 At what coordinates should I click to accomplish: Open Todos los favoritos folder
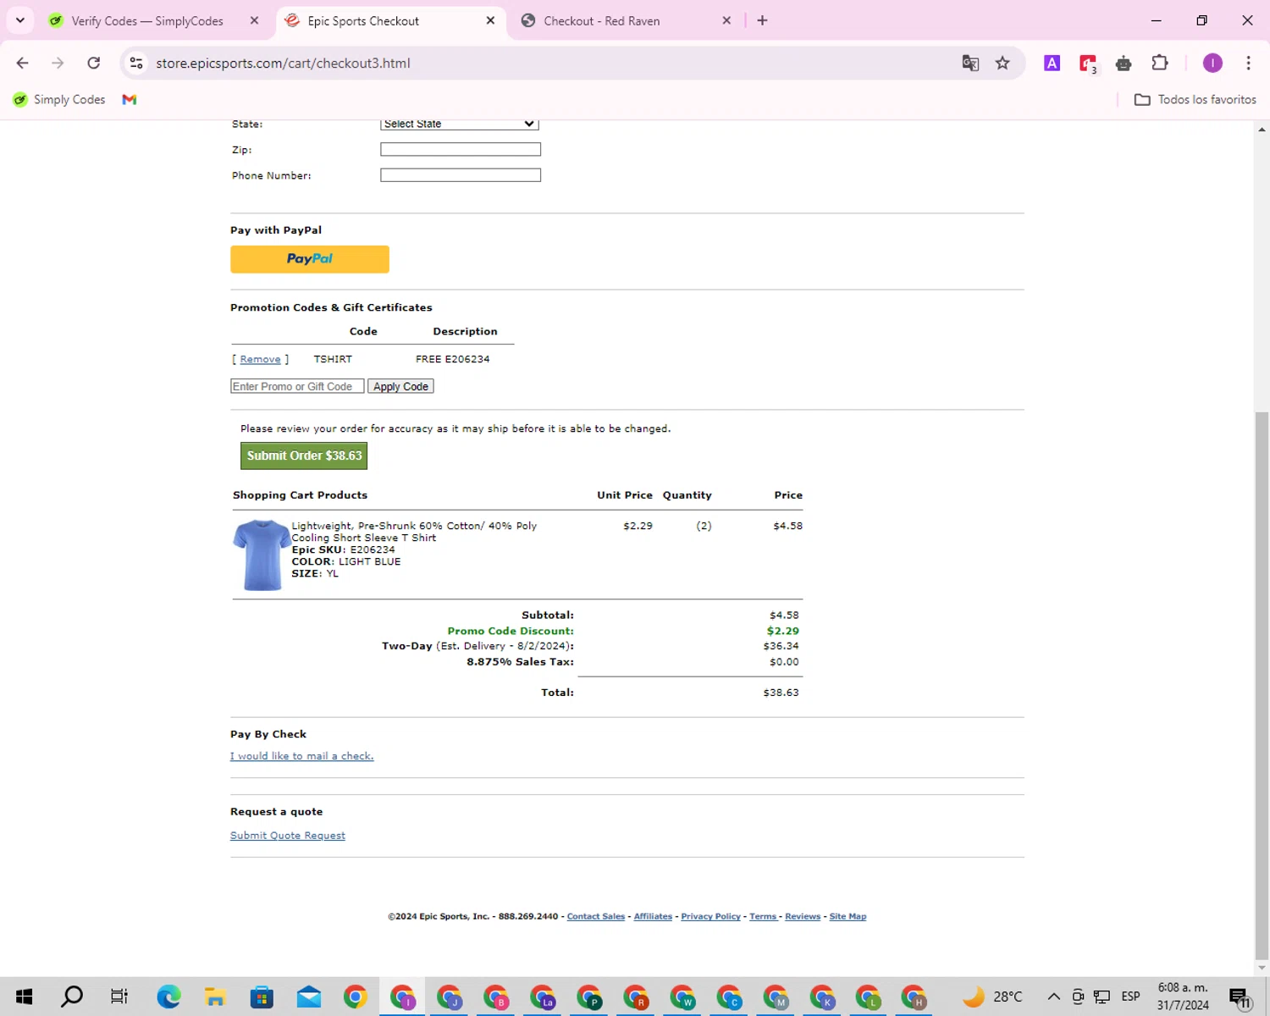click(1195, 100)
